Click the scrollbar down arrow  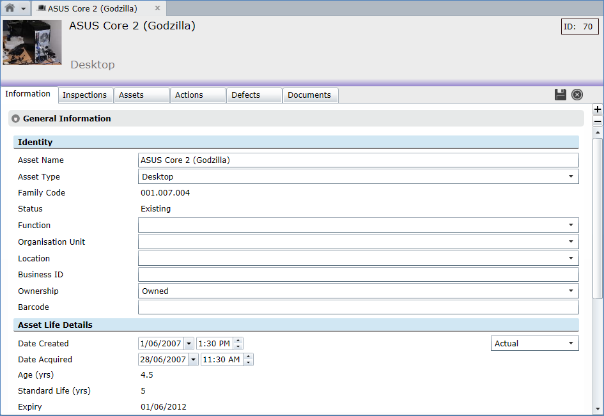click(x=598, y=409)
